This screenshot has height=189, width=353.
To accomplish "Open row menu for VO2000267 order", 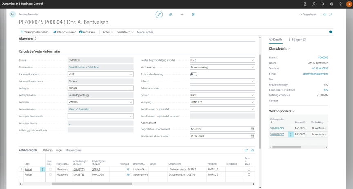I will (x=290, y=134).
